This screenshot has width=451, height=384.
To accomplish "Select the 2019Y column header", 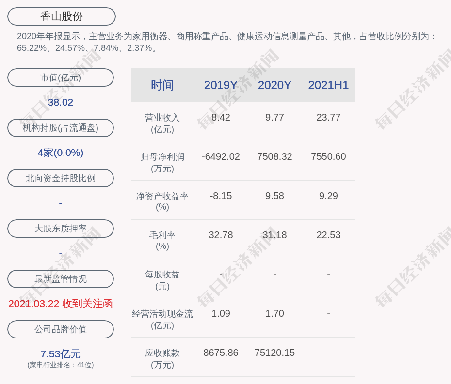I will [221, 85].
